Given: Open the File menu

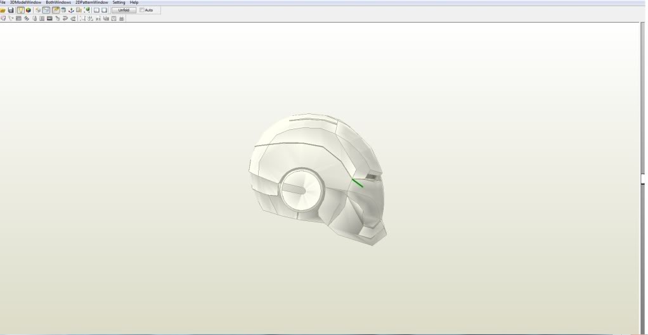Looking at the screenshot, I should click(x=3, y=3).
